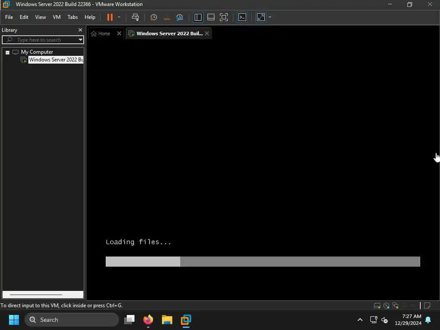The image size is (440, 330).
Task: Open File Explorer from the taskbar
Action: 167,320
